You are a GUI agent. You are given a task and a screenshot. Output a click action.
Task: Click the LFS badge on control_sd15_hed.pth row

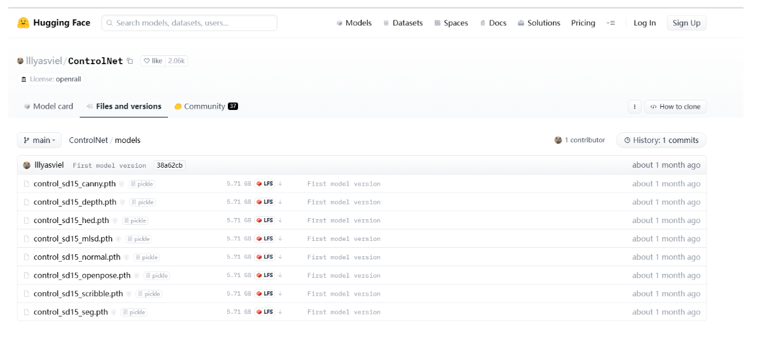point(264,221)
